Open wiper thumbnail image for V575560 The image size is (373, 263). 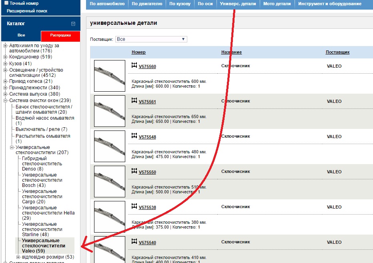tap(109, 76)
